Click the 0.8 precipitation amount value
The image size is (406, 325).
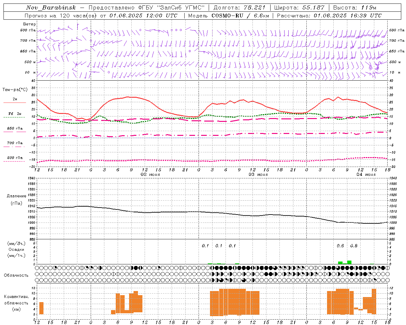pyautogui.click(x=354, y=246)
